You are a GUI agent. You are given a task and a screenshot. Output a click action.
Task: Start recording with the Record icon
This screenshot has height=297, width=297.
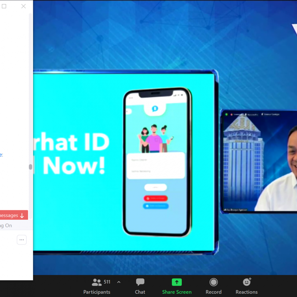click(214, 282)
